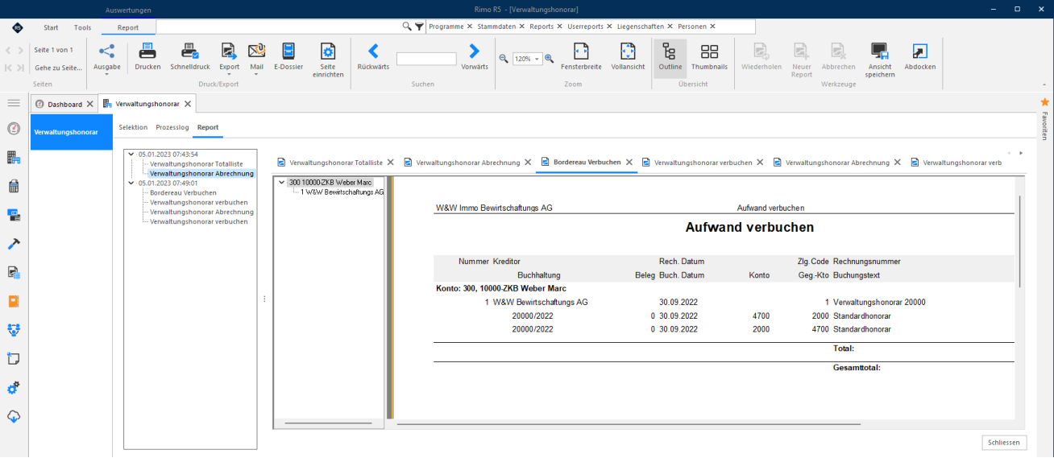Open the hammer tool sidebar icon
Screen dimensions: 1054x458
(x=14, y=244)
